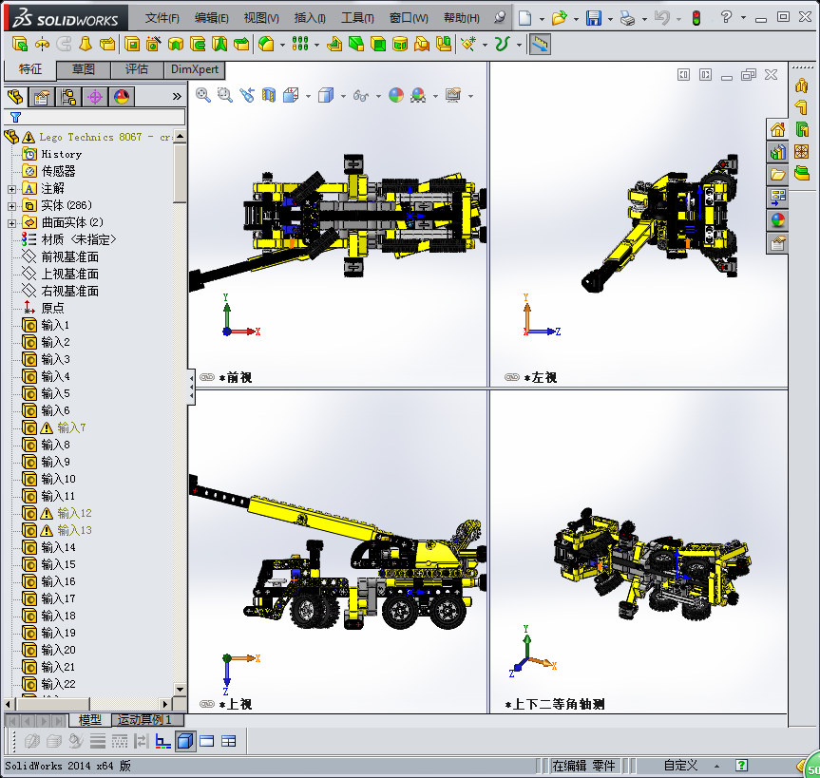Open the FeatureManager design tree tab icon

(x=16, y=97)
